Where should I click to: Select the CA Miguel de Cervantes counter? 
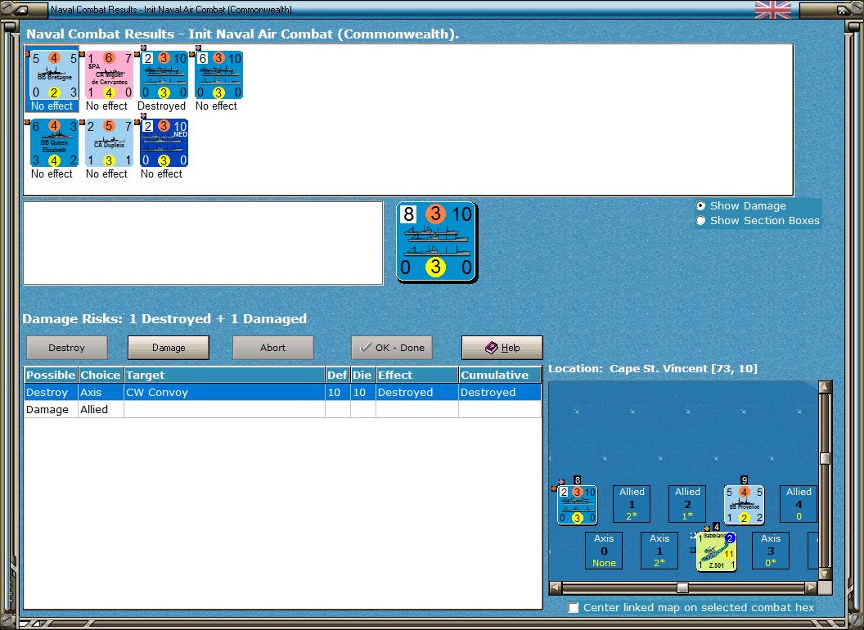click(x=109, y=75)
